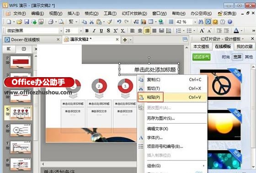Click the T-shirt skin icon
256x173 pixels.
223,22
